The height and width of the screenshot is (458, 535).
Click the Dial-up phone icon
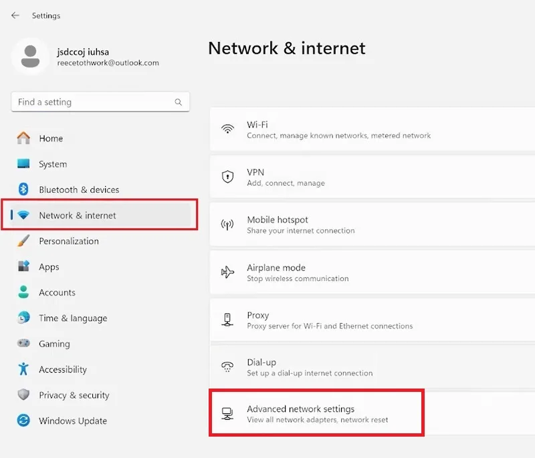227,367
